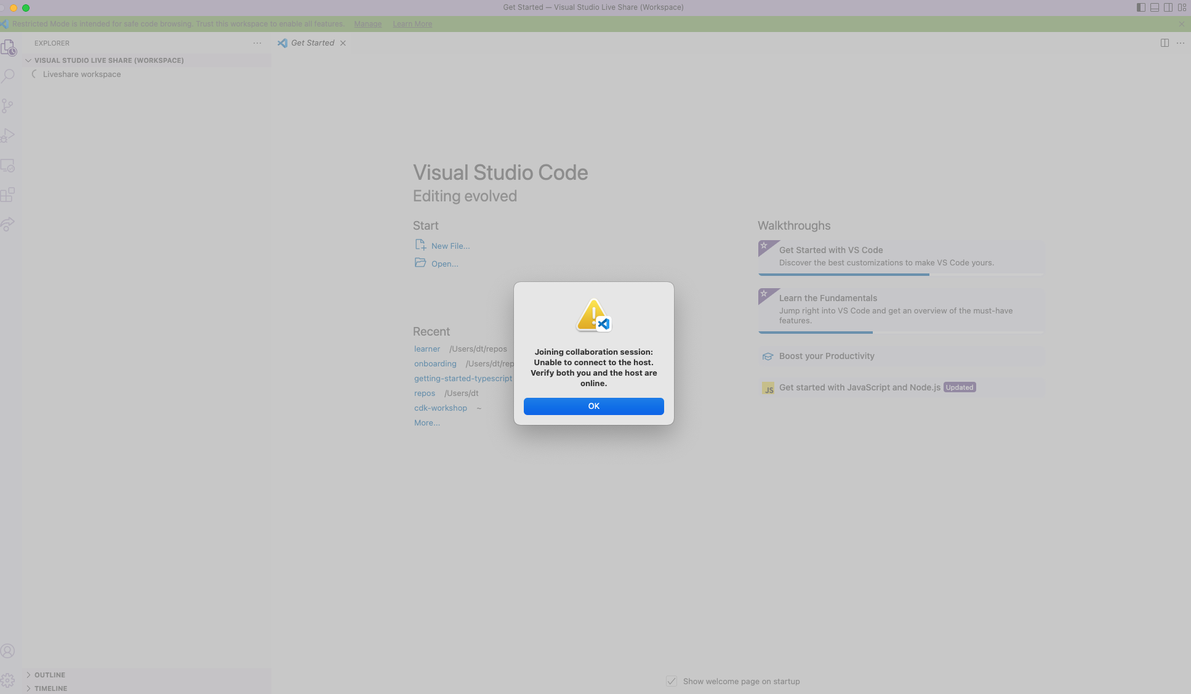Viewport: 1191px width, 694px height.
Task: Open the Search view in the activity bar
Action: click(8, 76)
